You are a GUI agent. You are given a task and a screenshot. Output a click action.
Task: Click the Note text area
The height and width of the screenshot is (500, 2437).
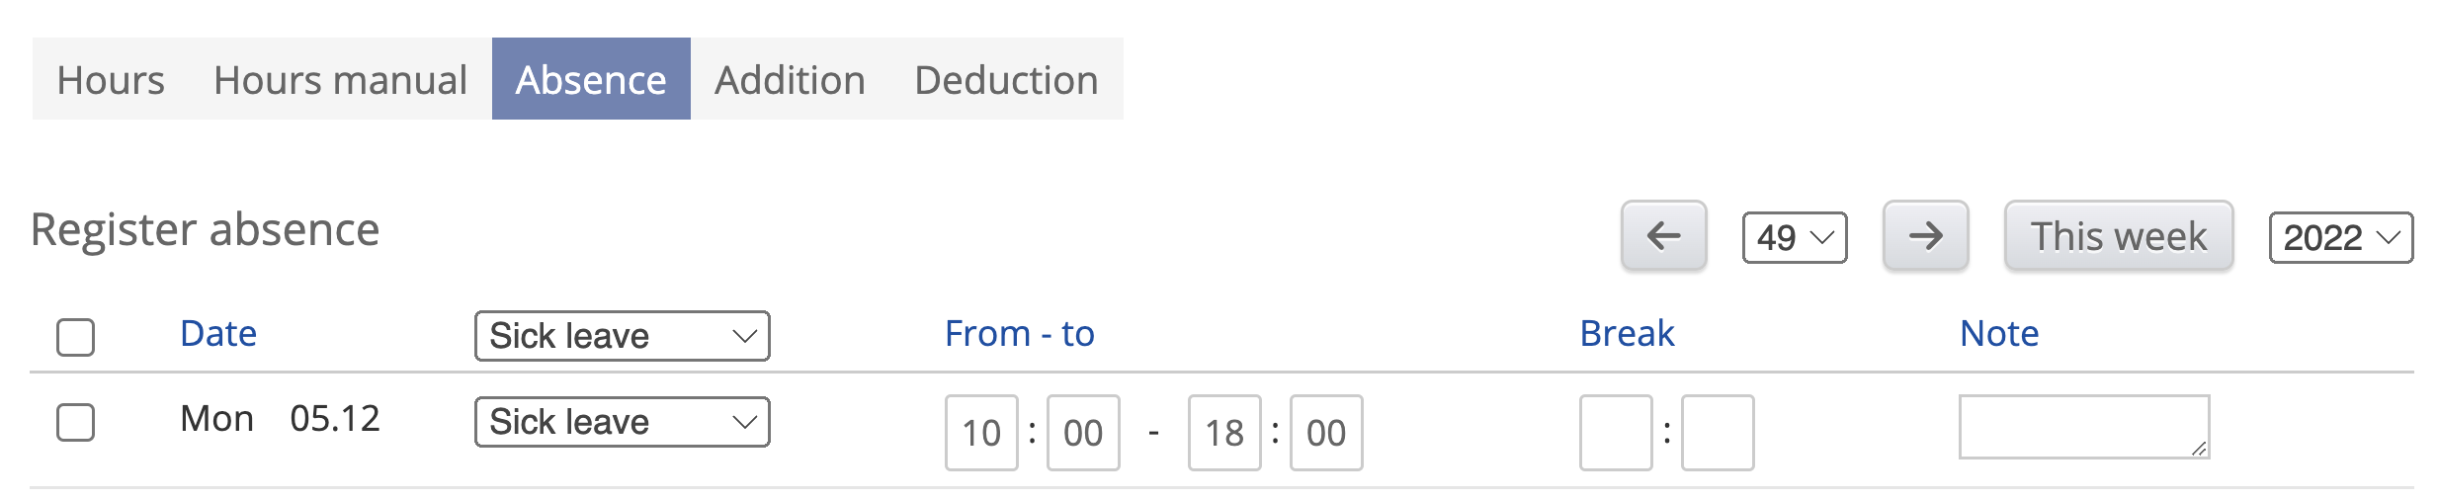(x=2083, y=427)
